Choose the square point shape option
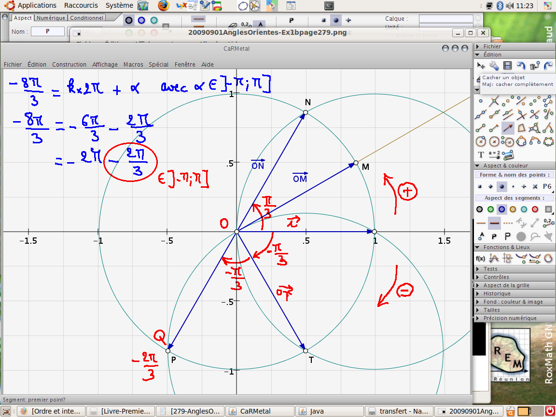 point(480,186)
